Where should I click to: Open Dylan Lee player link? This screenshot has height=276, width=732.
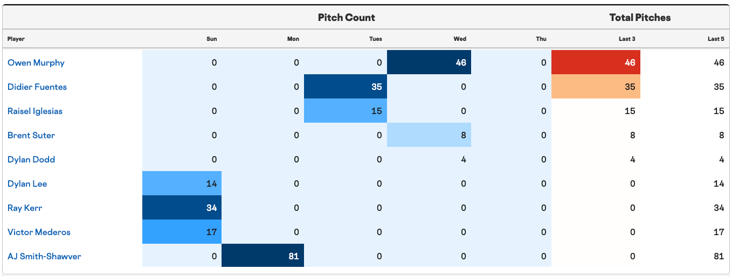pyautogui.click(x=27, y=183)
